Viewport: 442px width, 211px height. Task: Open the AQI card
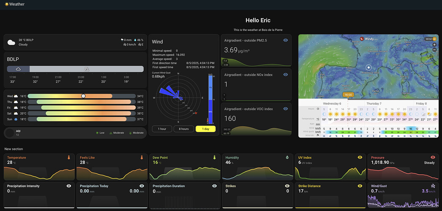coord(75,133)
